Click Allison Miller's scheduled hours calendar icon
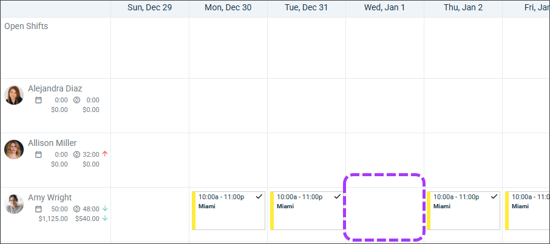The image size is (550, 244). (38, 154)
